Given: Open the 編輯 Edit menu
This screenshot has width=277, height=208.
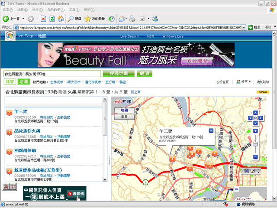Looking at the screenshot, I should 23,10.
